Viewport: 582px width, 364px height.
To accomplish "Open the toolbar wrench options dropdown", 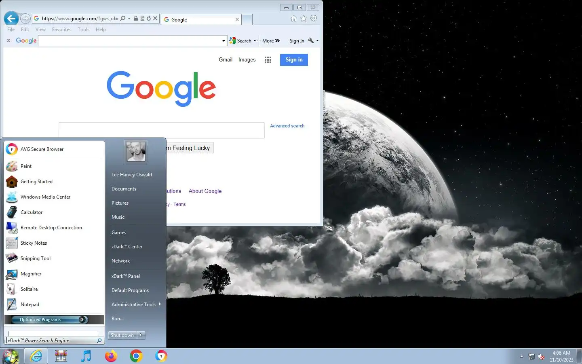I will tap(317, 41).
